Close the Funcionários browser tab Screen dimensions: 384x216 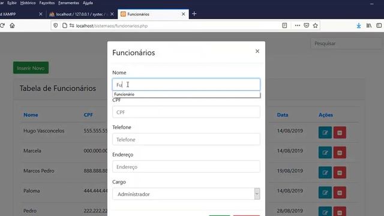(x=183, y=14)
